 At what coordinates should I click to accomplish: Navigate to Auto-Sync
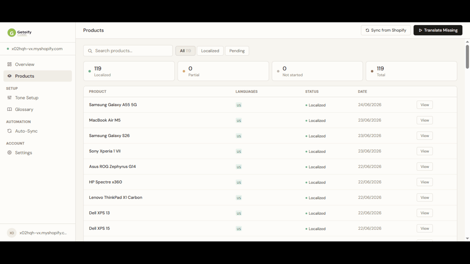tap(38, 131)
